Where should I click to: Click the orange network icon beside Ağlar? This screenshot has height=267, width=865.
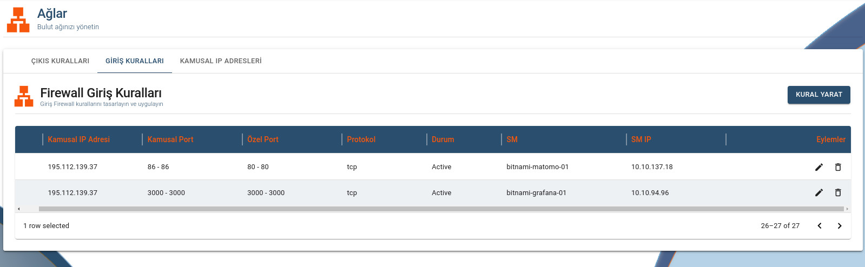pyautogui.click(x=18, y=20)
